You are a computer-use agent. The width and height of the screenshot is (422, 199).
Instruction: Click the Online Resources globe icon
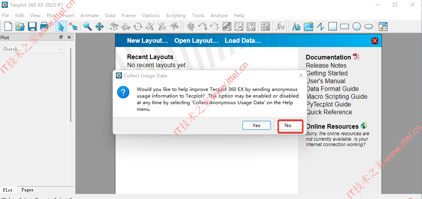click(364, 126)
